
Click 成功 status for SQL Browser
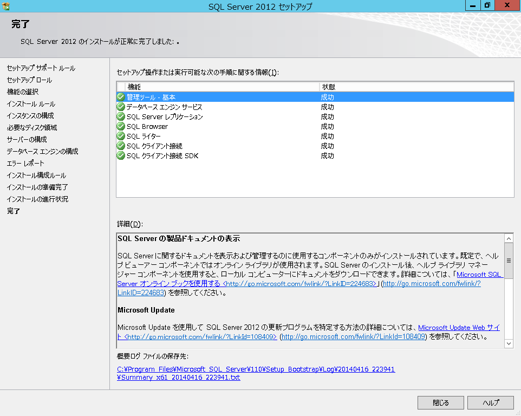[327, 127]
